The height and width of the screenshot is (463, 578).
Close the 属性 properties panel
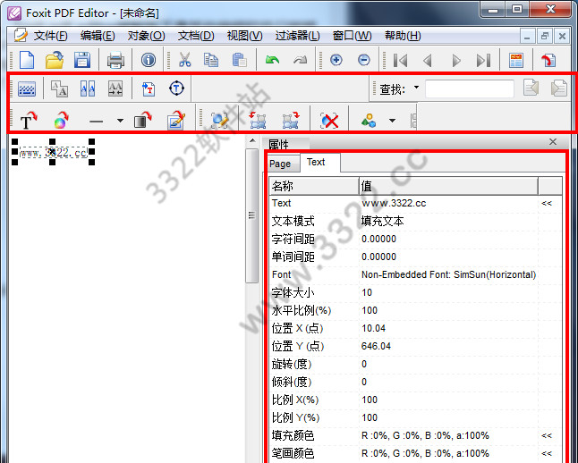click(553, 142)
